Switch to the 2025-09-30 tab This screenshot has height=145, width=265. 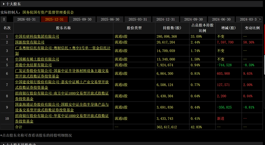[82, 19]
